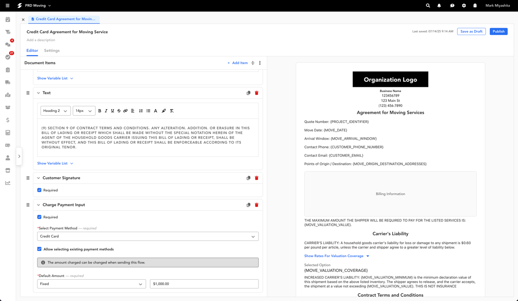The width and height of the screenshot is (518, 301).
Task: Open the Fixed default amount type dropdown
Action: pos(92,284)
